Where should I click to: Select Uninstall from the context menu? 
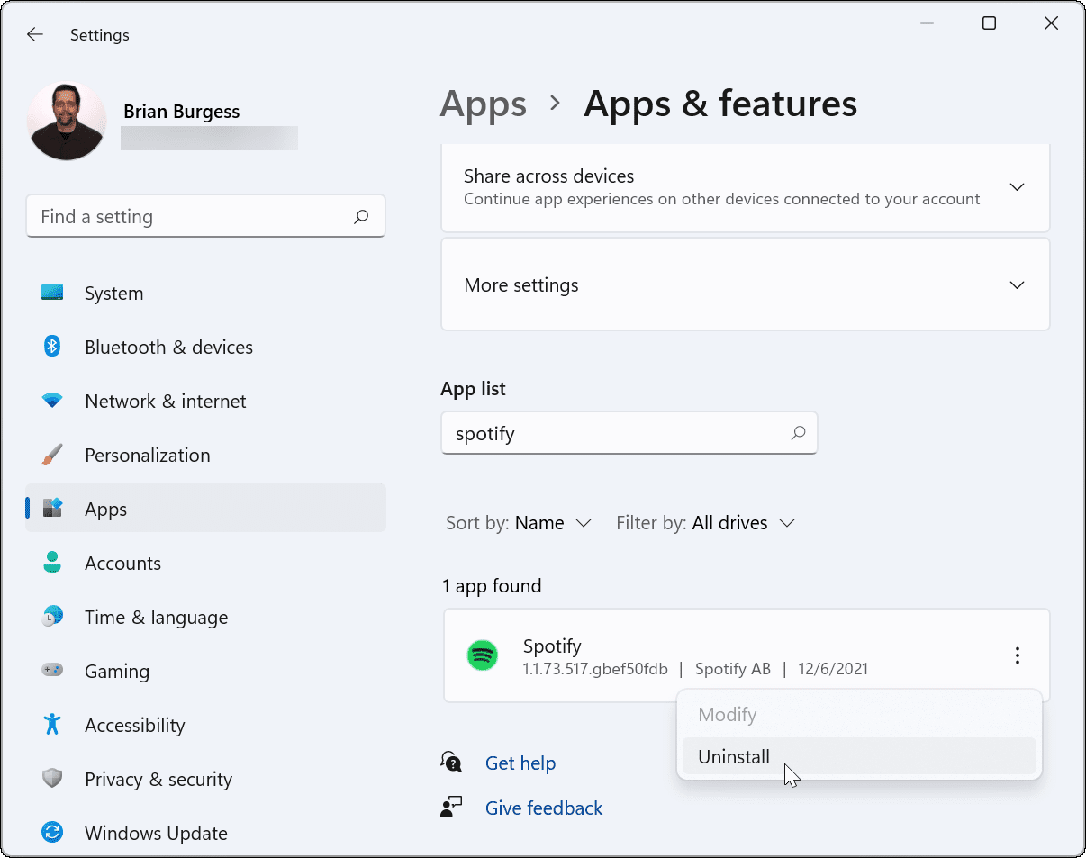(734, 757)
